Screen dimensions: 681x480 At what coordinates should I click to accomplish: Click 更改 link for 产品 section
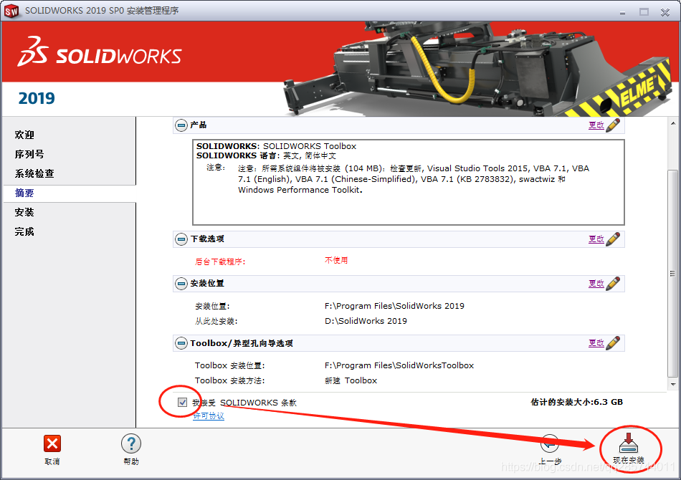pos(596,125)
